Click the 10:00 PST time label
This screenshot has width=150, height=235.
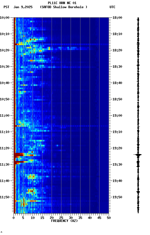pos(5,18)
